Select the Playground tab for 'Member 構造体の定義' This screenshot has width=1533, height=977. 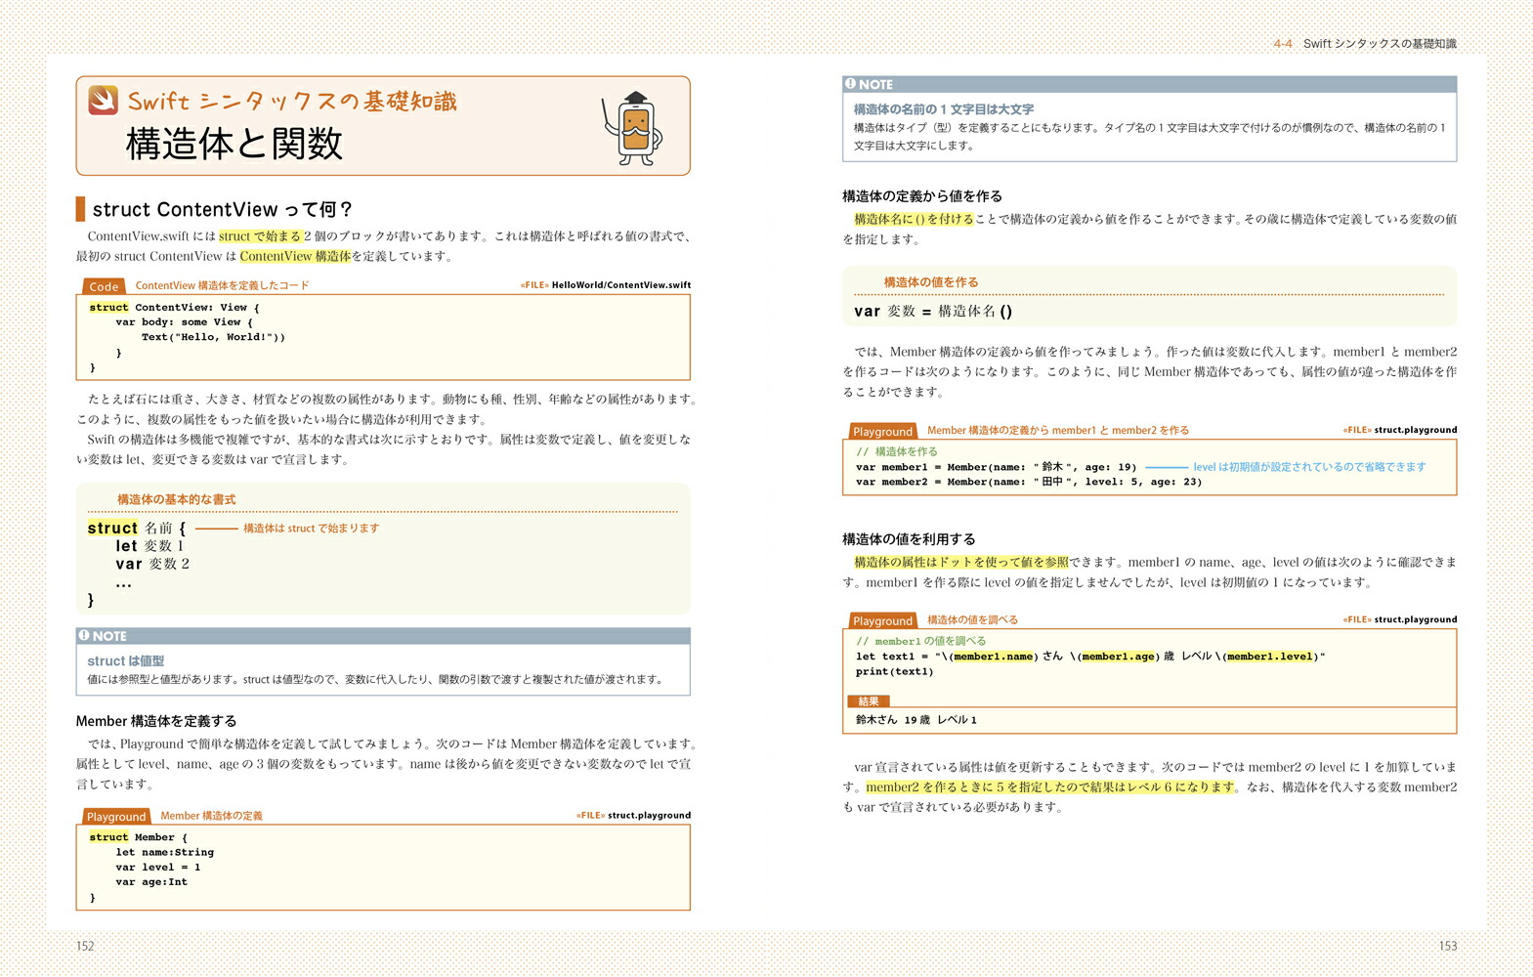coord(116,816)
